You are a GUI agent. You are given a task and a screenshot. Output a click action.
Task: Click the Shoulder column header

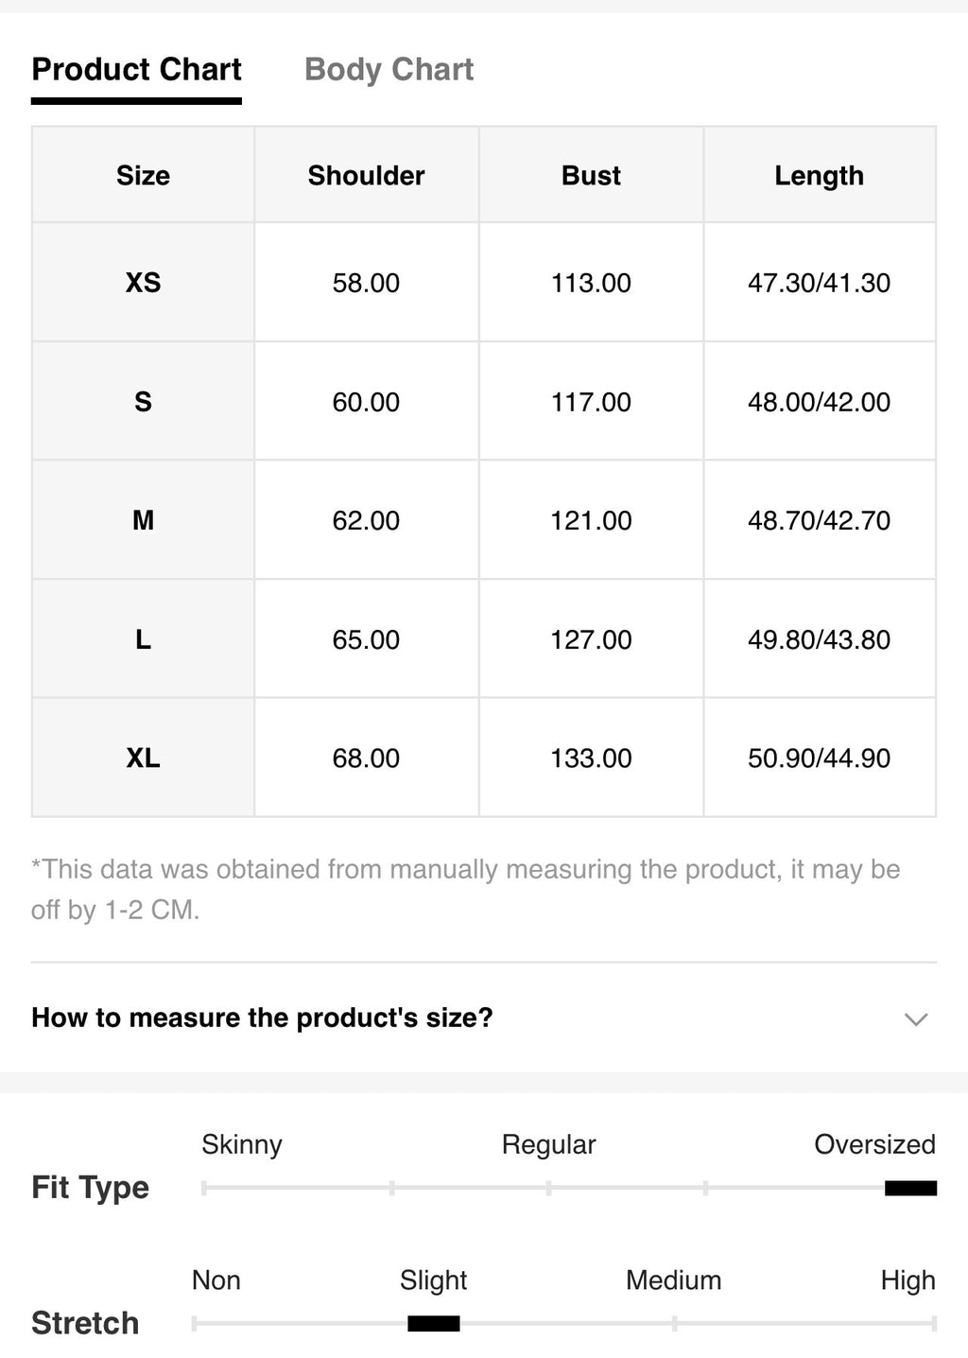(366, 175)
